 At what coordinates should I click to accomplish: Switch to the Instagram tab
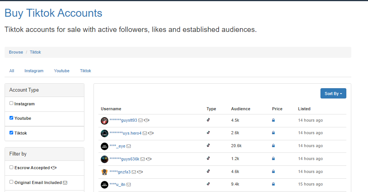point(34,71)
